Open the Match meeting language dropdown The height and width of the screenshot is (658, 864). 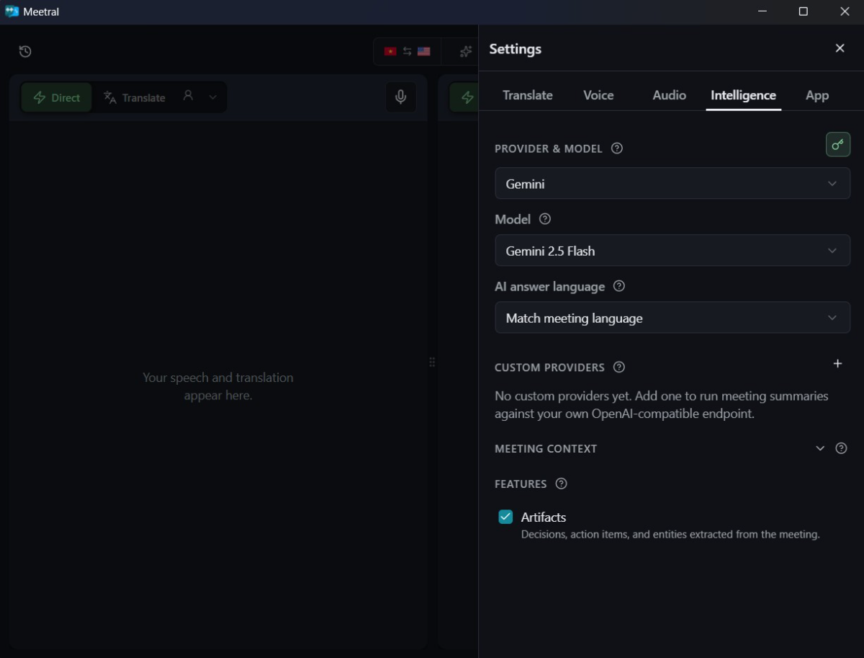672,318
